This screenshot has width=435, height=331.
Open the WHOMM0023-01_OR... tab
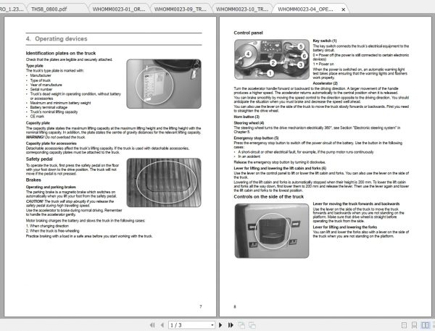[119, 9]
